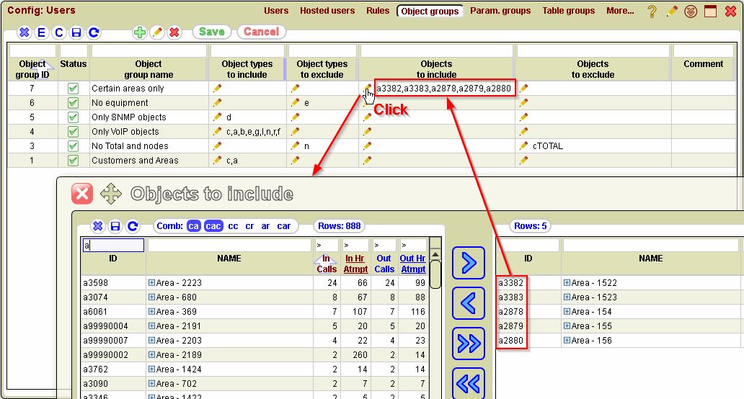
Task: Expand Area - 1522 in selected list
Action: pyautogui.click(x=567, y=282)
